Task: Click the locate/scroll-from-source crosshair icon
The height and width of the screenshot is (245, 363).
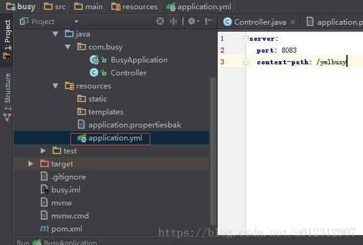Action: coord(160,21)
